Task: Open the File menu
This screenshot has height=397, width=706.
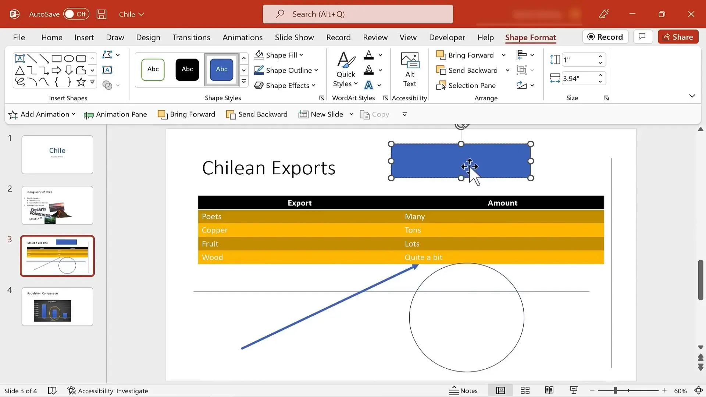Action: (19, 37)
